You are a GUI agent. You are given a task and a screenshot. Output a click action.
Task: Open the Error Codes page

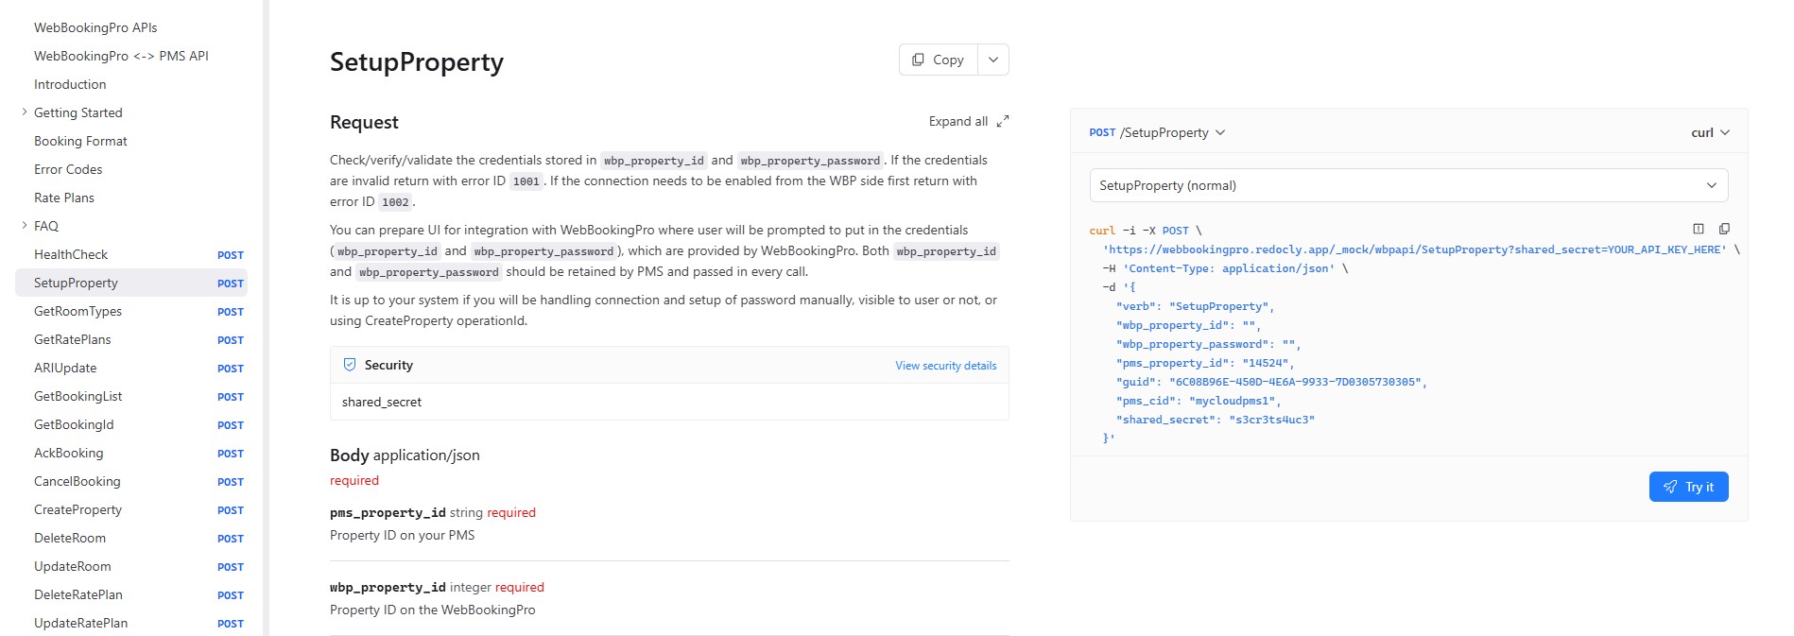[x=68, y=169]
